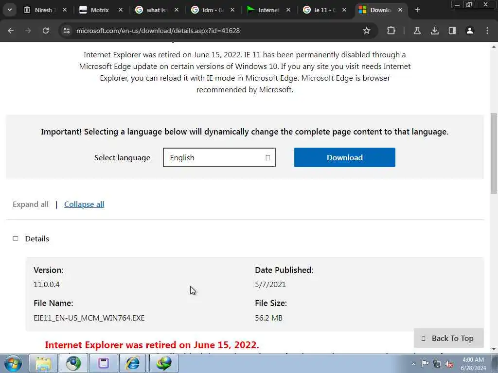Close the Motrix tab
This screenshot has width=498, height=373.
(121, 10)
